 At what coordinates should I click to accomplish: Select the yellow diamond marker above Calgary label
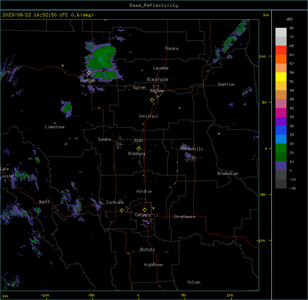click(145, 210)
